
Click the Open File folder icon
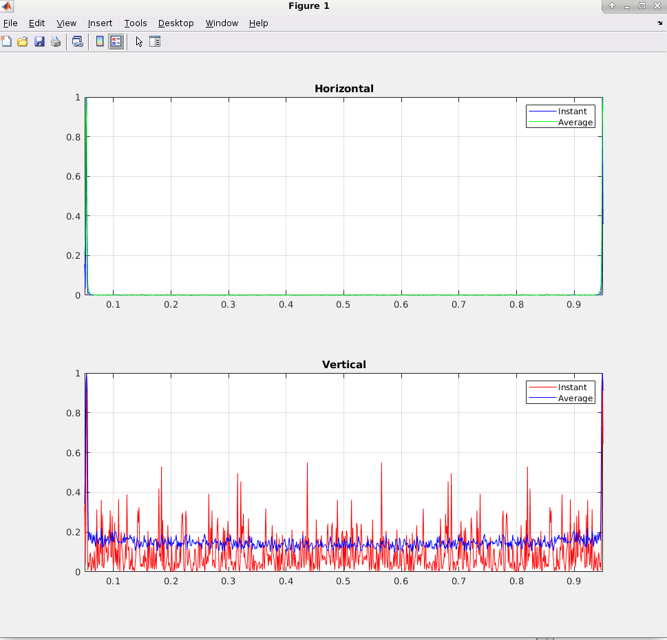click(x=23, y=42)
